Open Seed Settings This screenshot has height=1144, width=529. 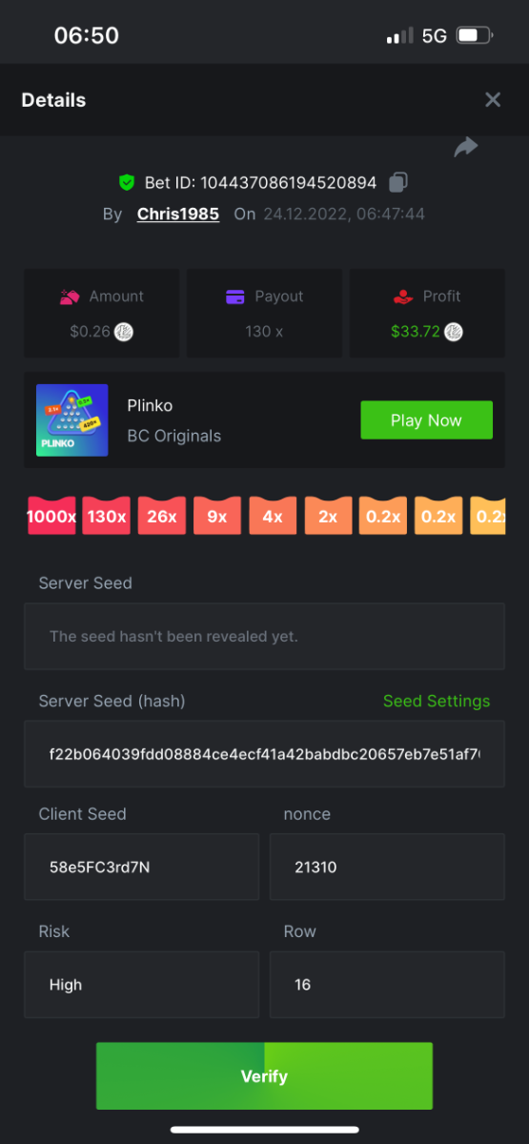pos(437,701)
